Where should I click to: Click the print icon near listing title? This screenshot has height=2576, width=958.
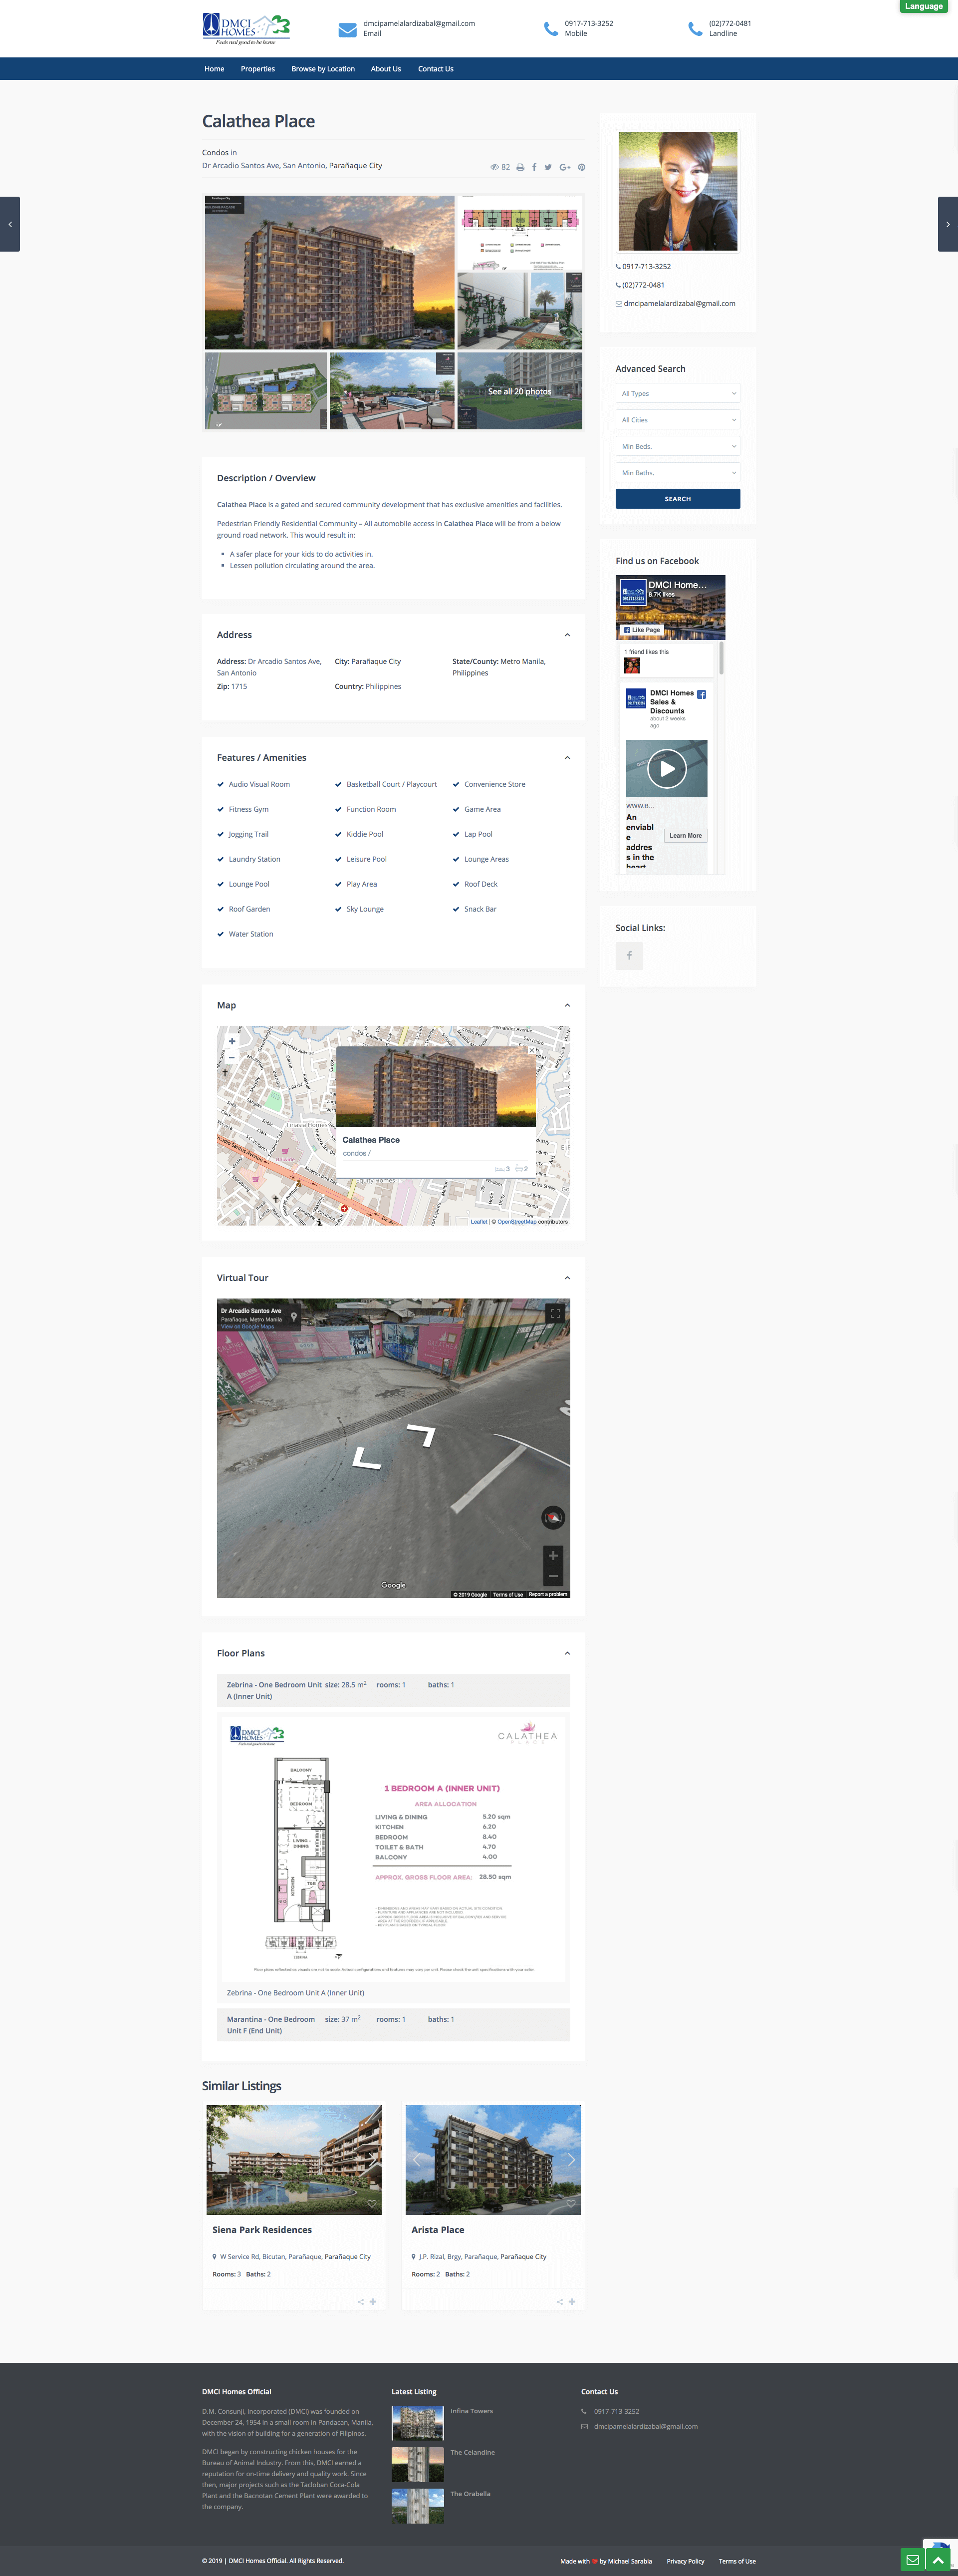520,167
